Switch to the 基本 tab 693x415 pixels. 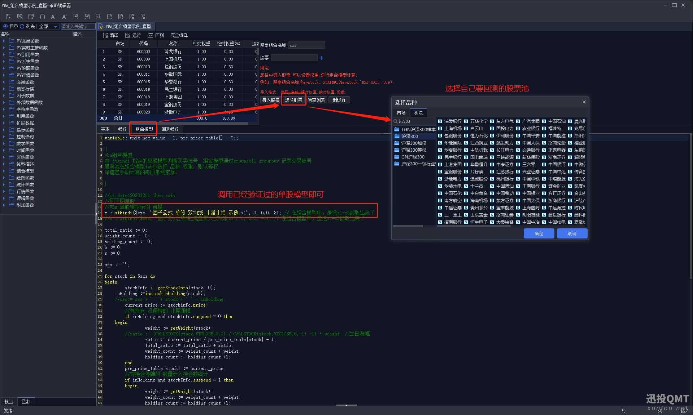(105, 129)
